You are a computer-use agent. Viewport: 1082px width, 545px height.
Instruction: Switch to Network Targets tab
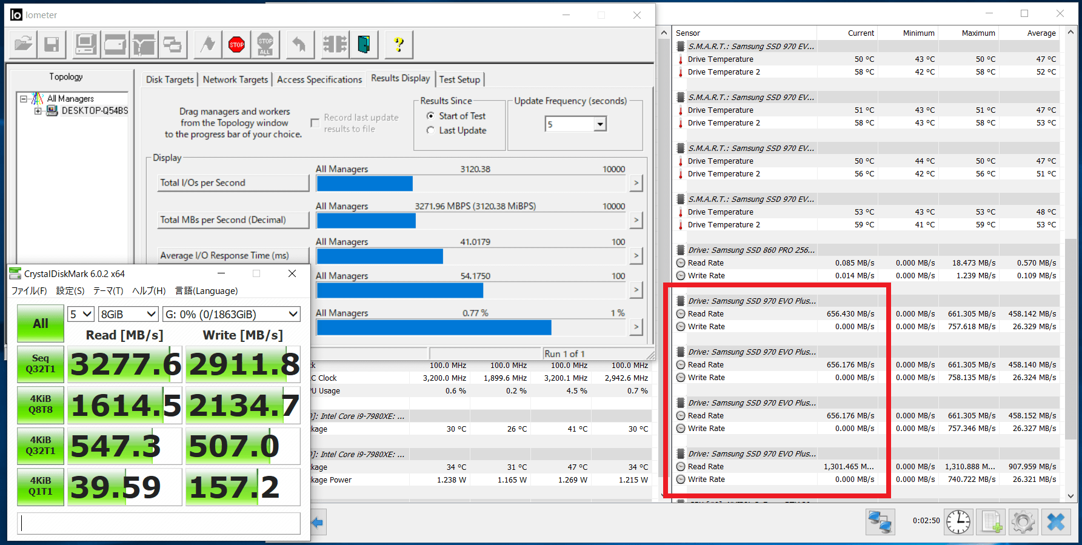tap(235, 79)
